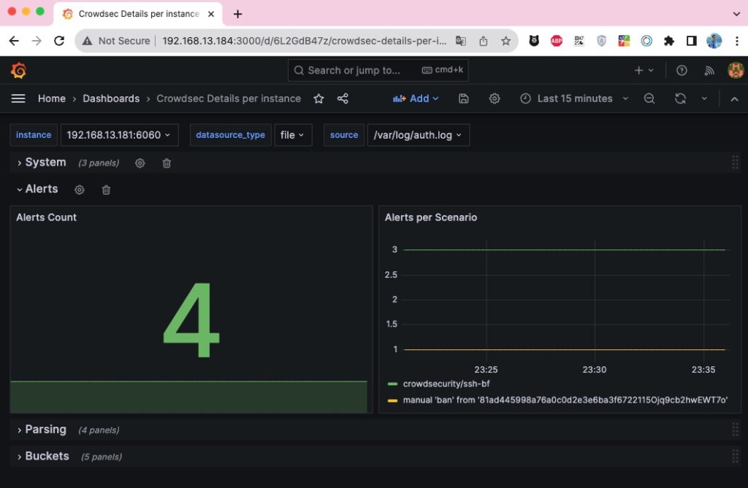Go to Home breadcrumb
The width and height of the screenshot is (748, 488).
pos(52,98)
